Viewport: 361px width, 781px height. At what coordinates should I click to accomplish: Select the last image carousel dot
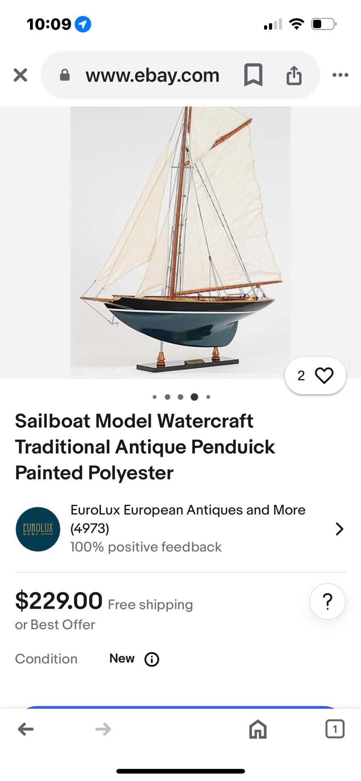[x=208, y=397]
